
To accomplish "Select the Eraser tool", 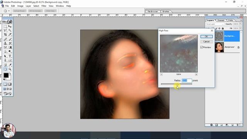I will [5, 47].
